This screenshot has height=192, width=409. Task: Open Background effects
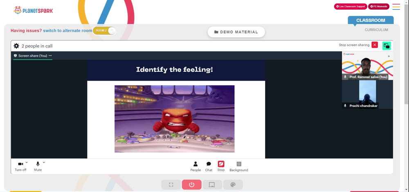239,166
